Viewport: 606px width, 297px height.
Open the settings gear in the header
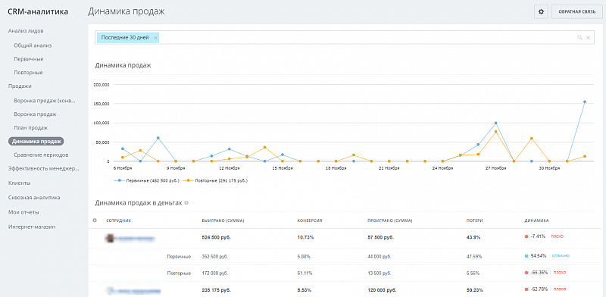coord(541,12)
